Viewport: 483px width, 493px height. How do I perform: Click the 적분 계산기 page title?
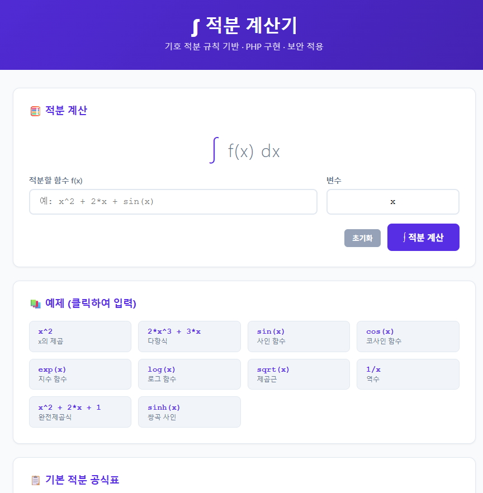252,26
